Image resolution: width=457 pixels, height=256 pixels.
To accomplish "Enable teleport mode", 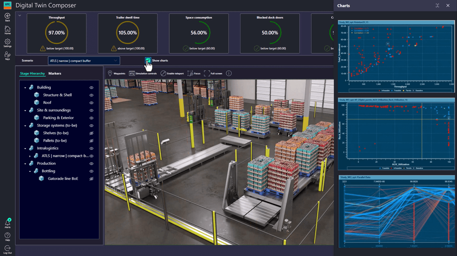I will tap(171, 73).
